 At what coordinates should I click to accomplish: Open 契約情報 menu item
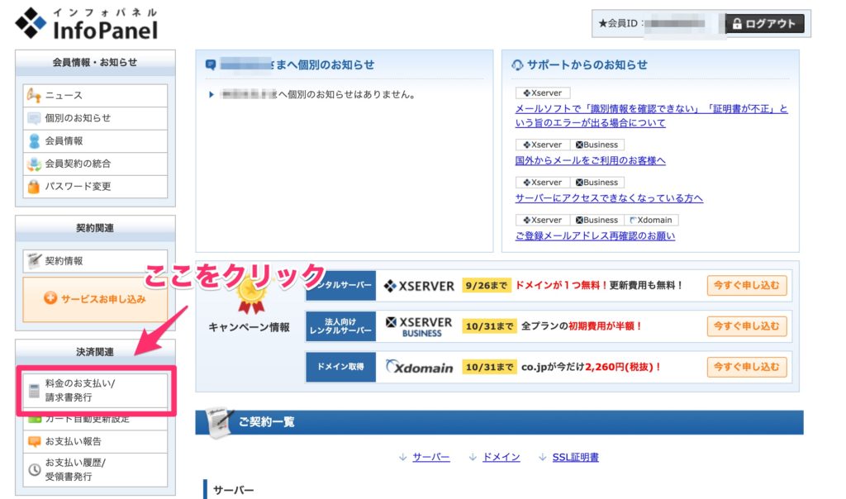click(95, 261)
